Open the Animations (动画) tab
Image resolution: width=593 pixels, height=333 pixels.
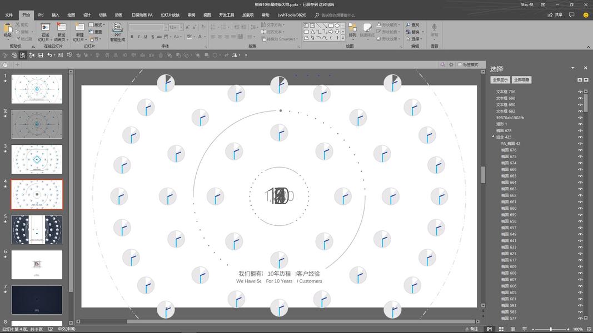coord(119,15)
